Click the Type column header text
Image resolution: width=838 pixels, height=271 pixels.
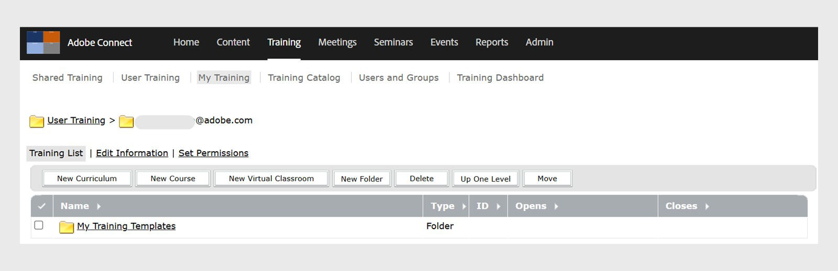443,206
